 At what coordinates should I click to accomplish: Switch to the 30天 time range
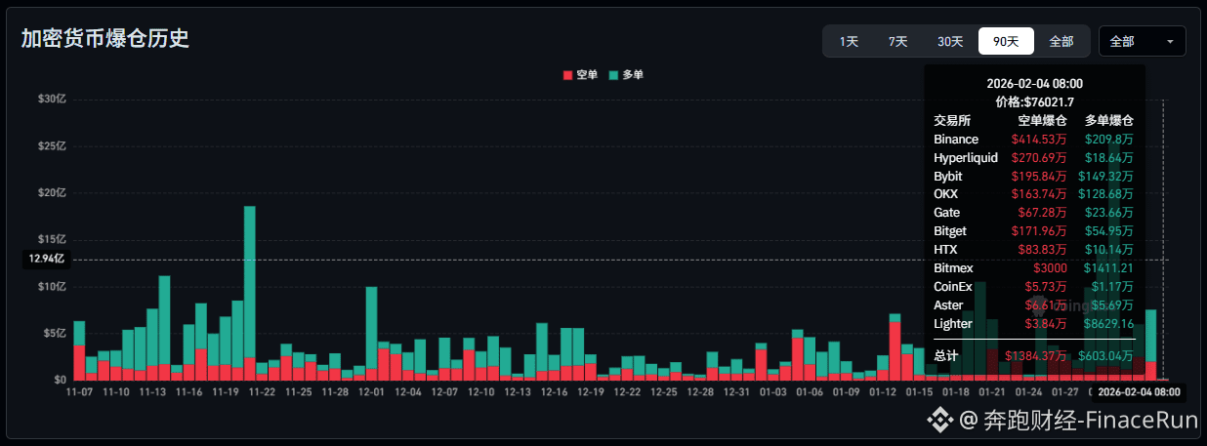click(950, 41)
